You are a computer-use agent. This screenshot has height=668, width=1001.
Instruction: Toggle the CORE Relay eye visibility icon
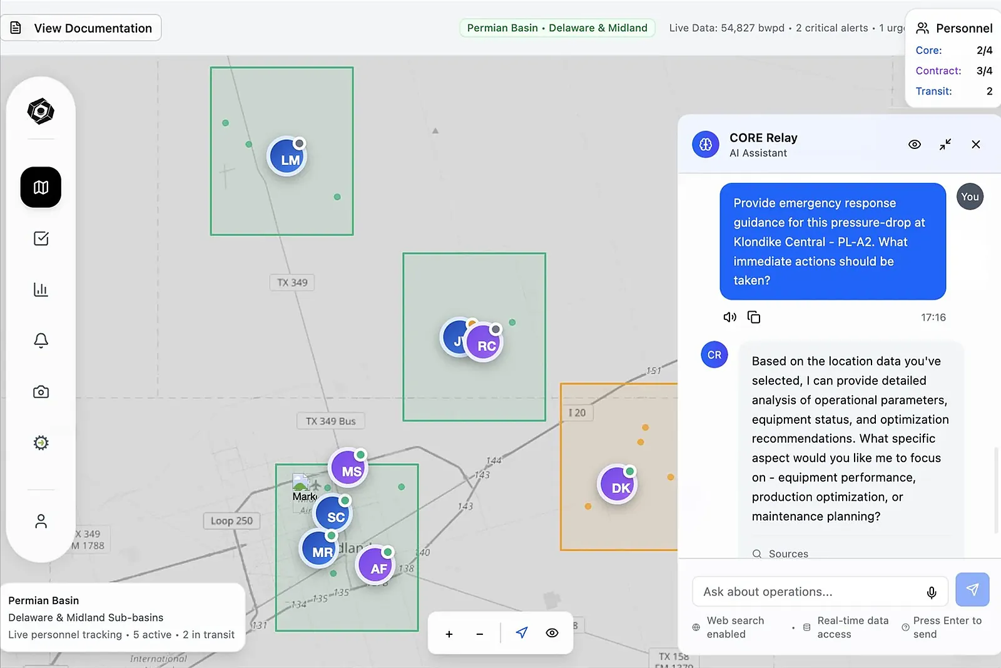pos(915,145)
